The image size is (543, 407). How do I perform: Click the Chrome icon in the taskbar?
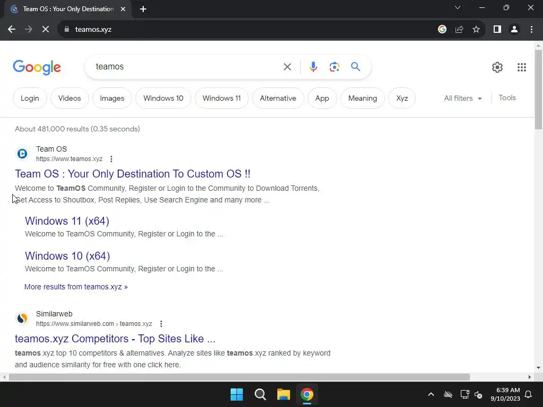pyautogui.click(x=307, y=394)
